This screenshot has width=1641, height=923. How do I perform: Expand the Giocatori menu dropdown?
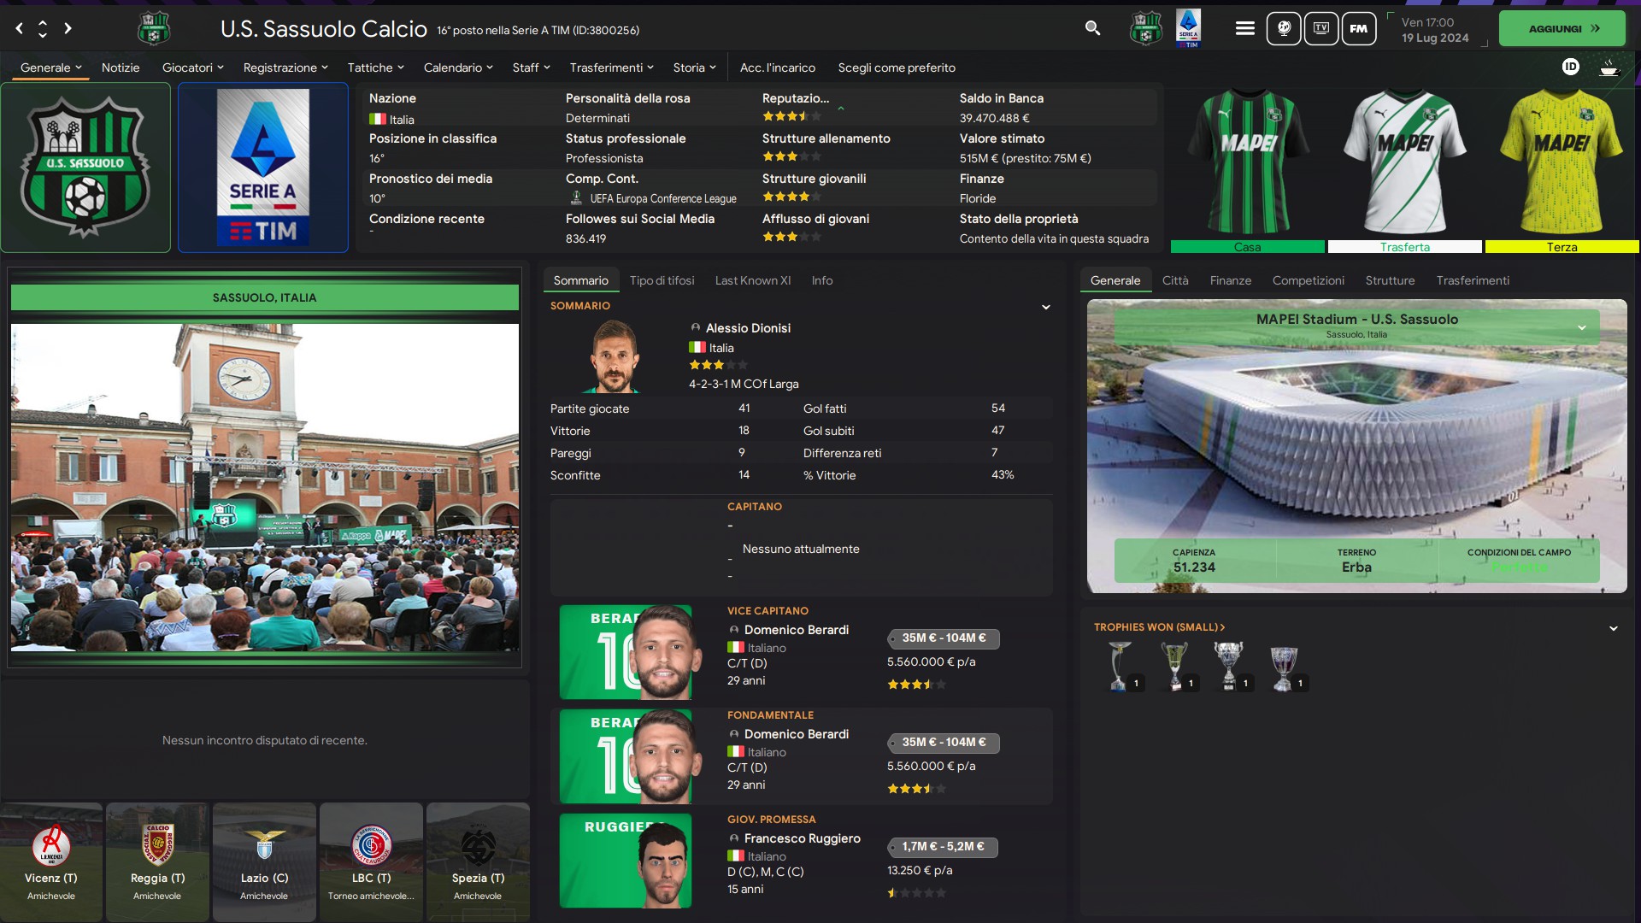point(192,68)
